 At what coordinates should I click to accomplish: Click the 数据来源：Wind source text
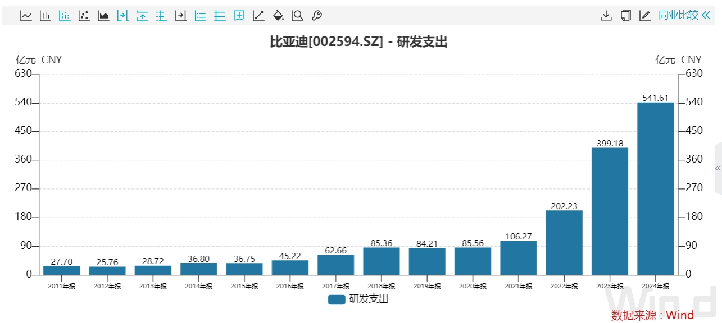point(652,315)
